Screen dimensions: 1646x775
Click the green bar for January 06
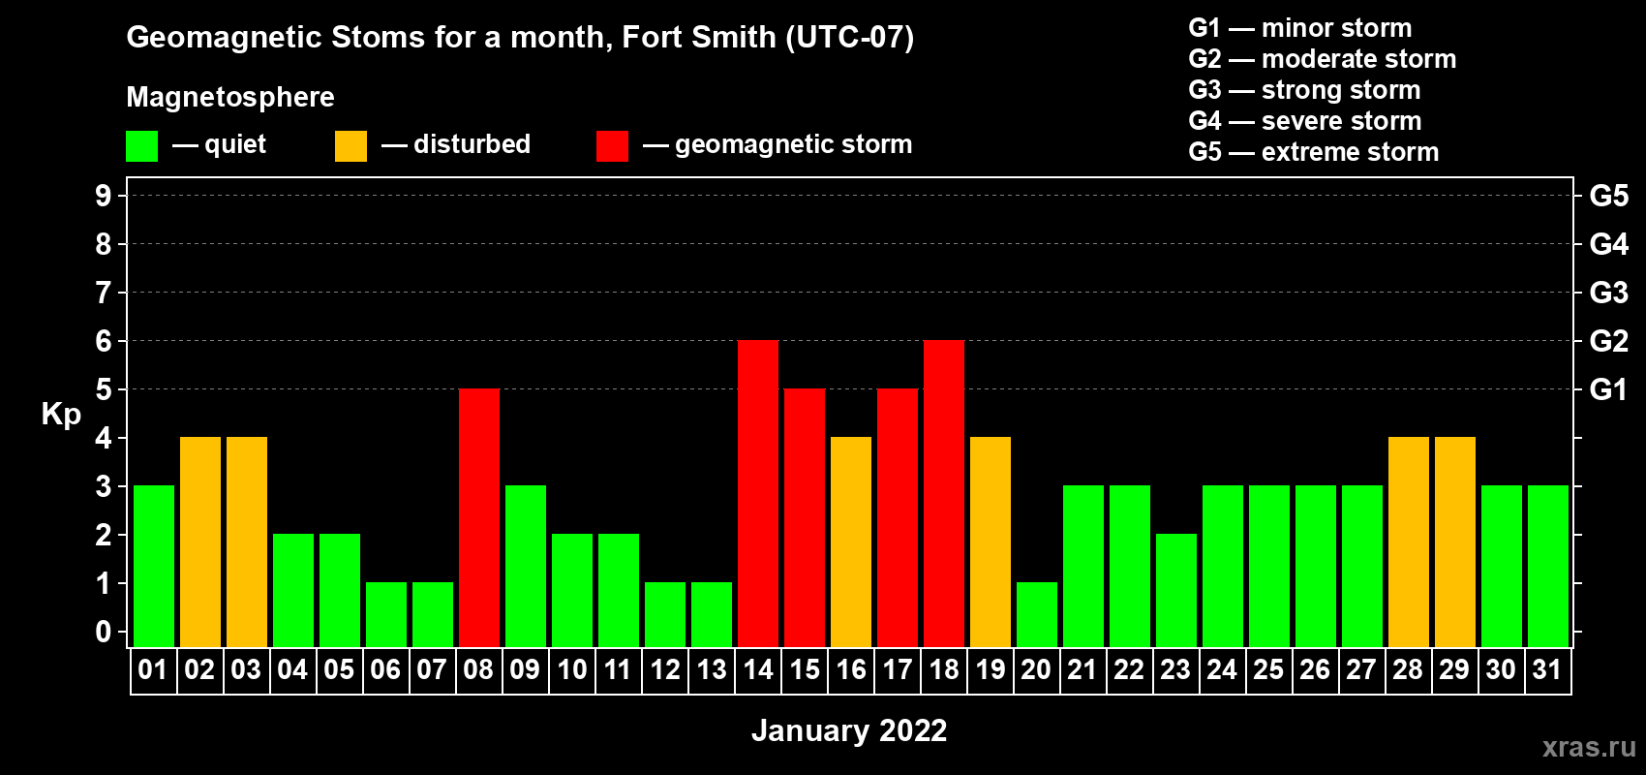coord(386,615)
